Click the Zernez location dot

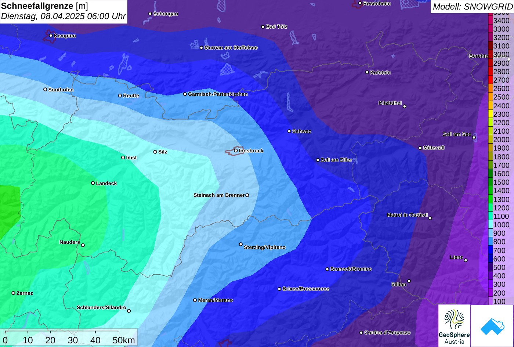coord(14,293)
